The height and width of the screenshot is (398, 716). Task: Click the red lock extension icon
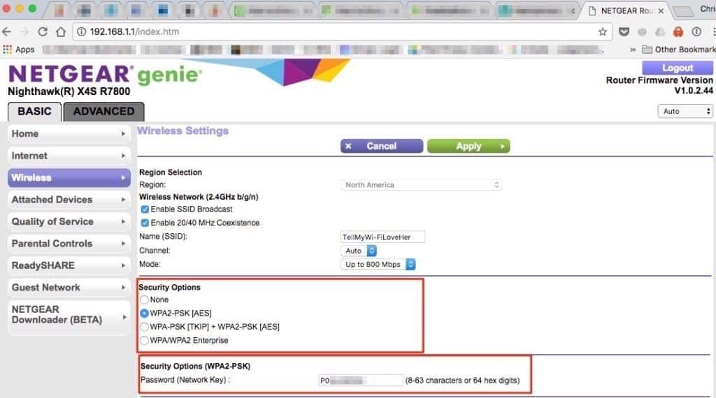(678, 31)
